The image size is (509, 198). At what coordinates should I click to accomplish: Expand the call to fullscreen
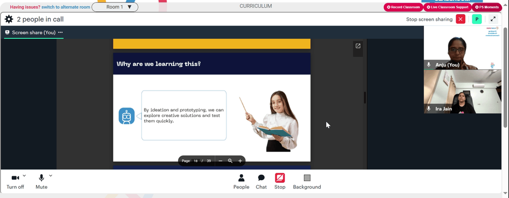(x=493, y=19)
